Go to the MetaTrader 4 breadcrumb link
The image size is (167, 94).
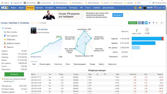coord(14,23)
